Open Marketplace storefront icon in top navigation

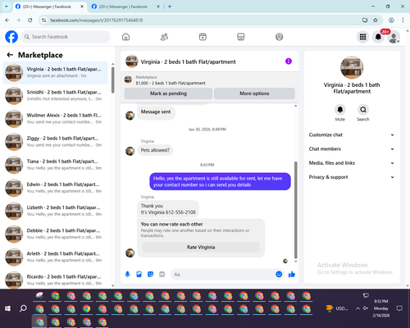(x=241, y=37)
